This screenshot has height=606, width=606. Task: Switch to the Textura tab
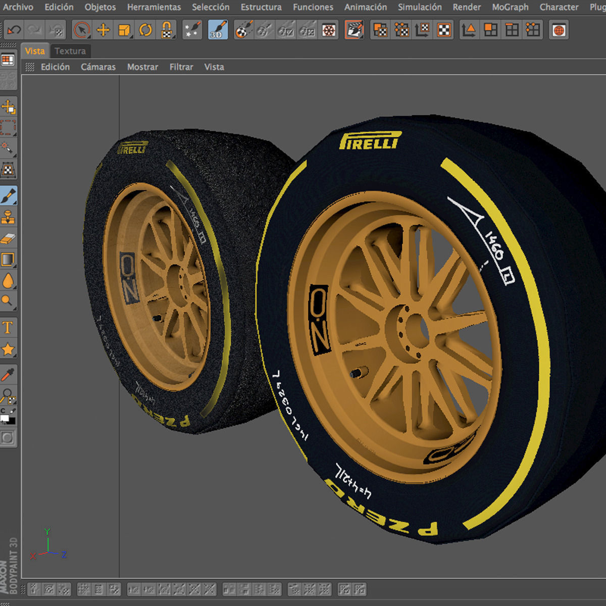(70, 51)
